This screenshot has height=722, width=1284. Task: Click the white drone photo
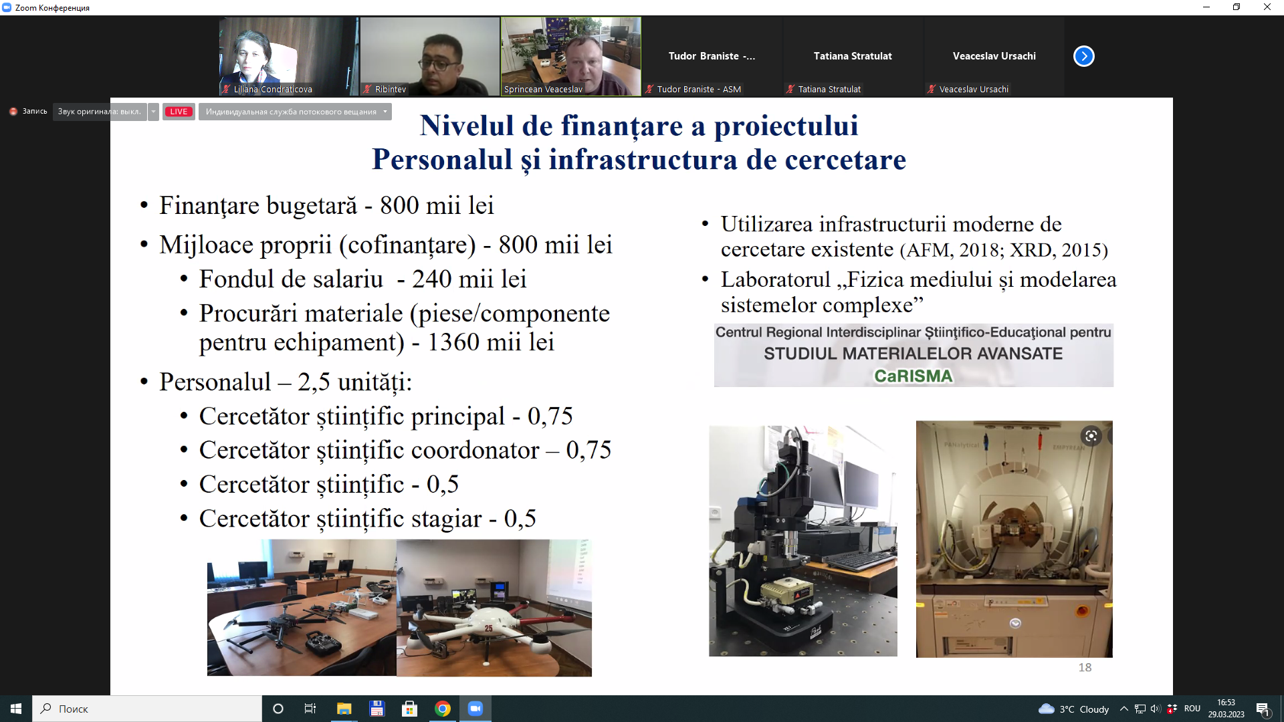(494, 608)
